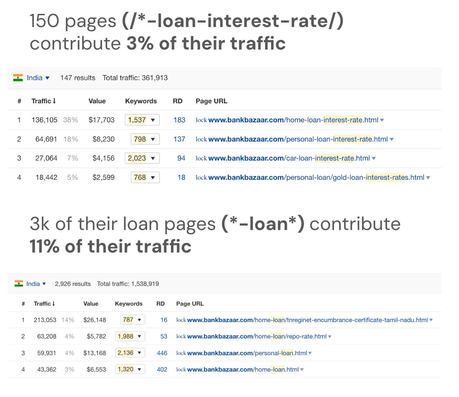Open the personal-loan-interest-rate.html page link
459x397 pixels.
[x=298, y=139]
